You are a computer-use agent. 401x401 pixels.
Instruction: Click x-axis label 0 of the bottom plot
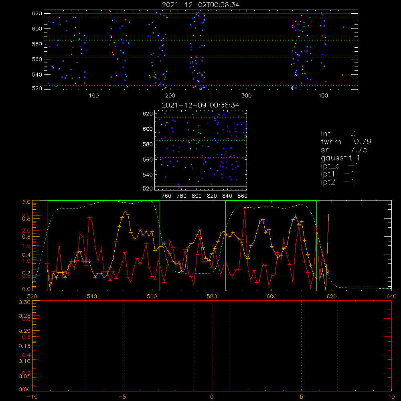[x=212, y=397]
